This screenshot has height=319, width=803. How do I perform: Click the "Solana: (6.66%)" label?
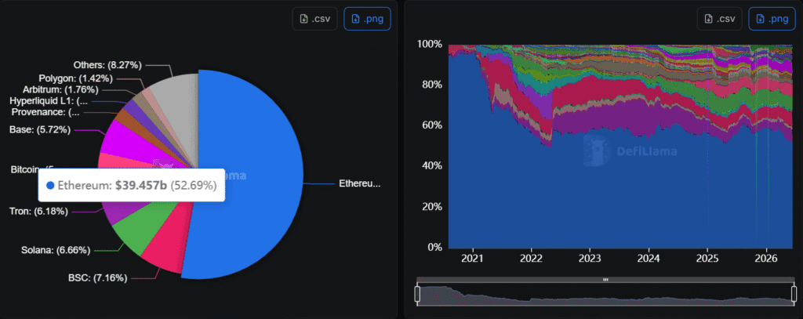(x=56, y=250)
